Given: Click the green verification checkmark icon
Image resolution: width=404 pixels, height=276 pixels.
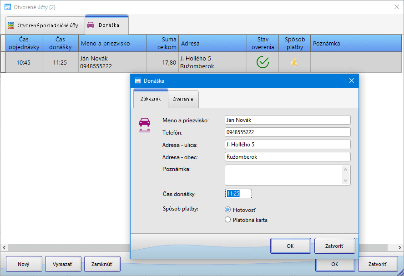Looking at the screenshot, I should (263, 62).
